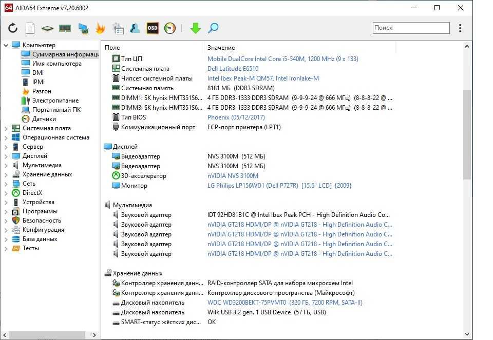
Task: Click the Конфигурация tree icon
Action: pyautogui.click(x=16, y=230)
